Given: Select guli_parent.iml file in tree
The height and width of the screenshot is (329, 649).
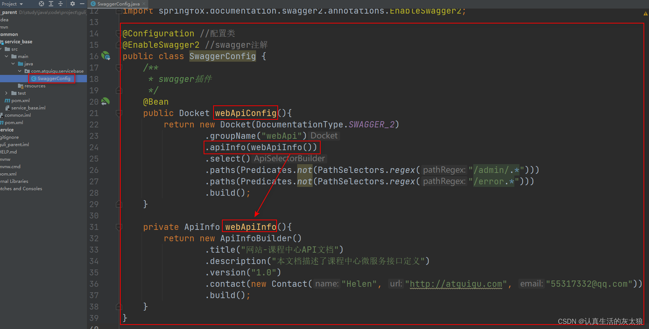Looking at the screenshot, I should coord(15,145).
